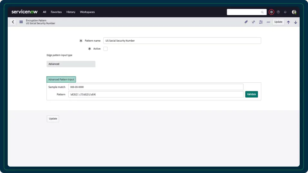Viewport: 308px width, 173px height.
Task: Toggle the Active checkbox
Action: (x=106, y=49)
